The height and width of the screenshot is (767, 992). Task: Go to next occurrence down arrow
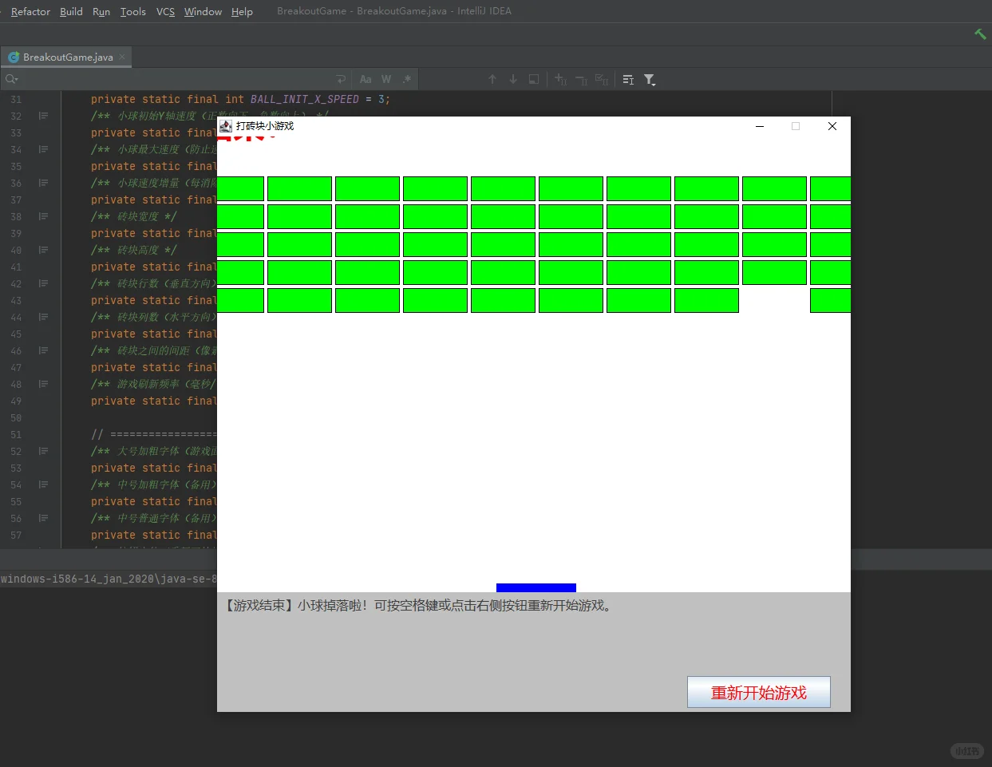click(513, 79)
